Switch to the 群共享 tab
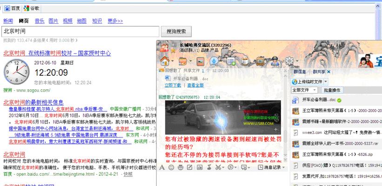The width and height of the screenshot is (382, 186). point(319,72)
